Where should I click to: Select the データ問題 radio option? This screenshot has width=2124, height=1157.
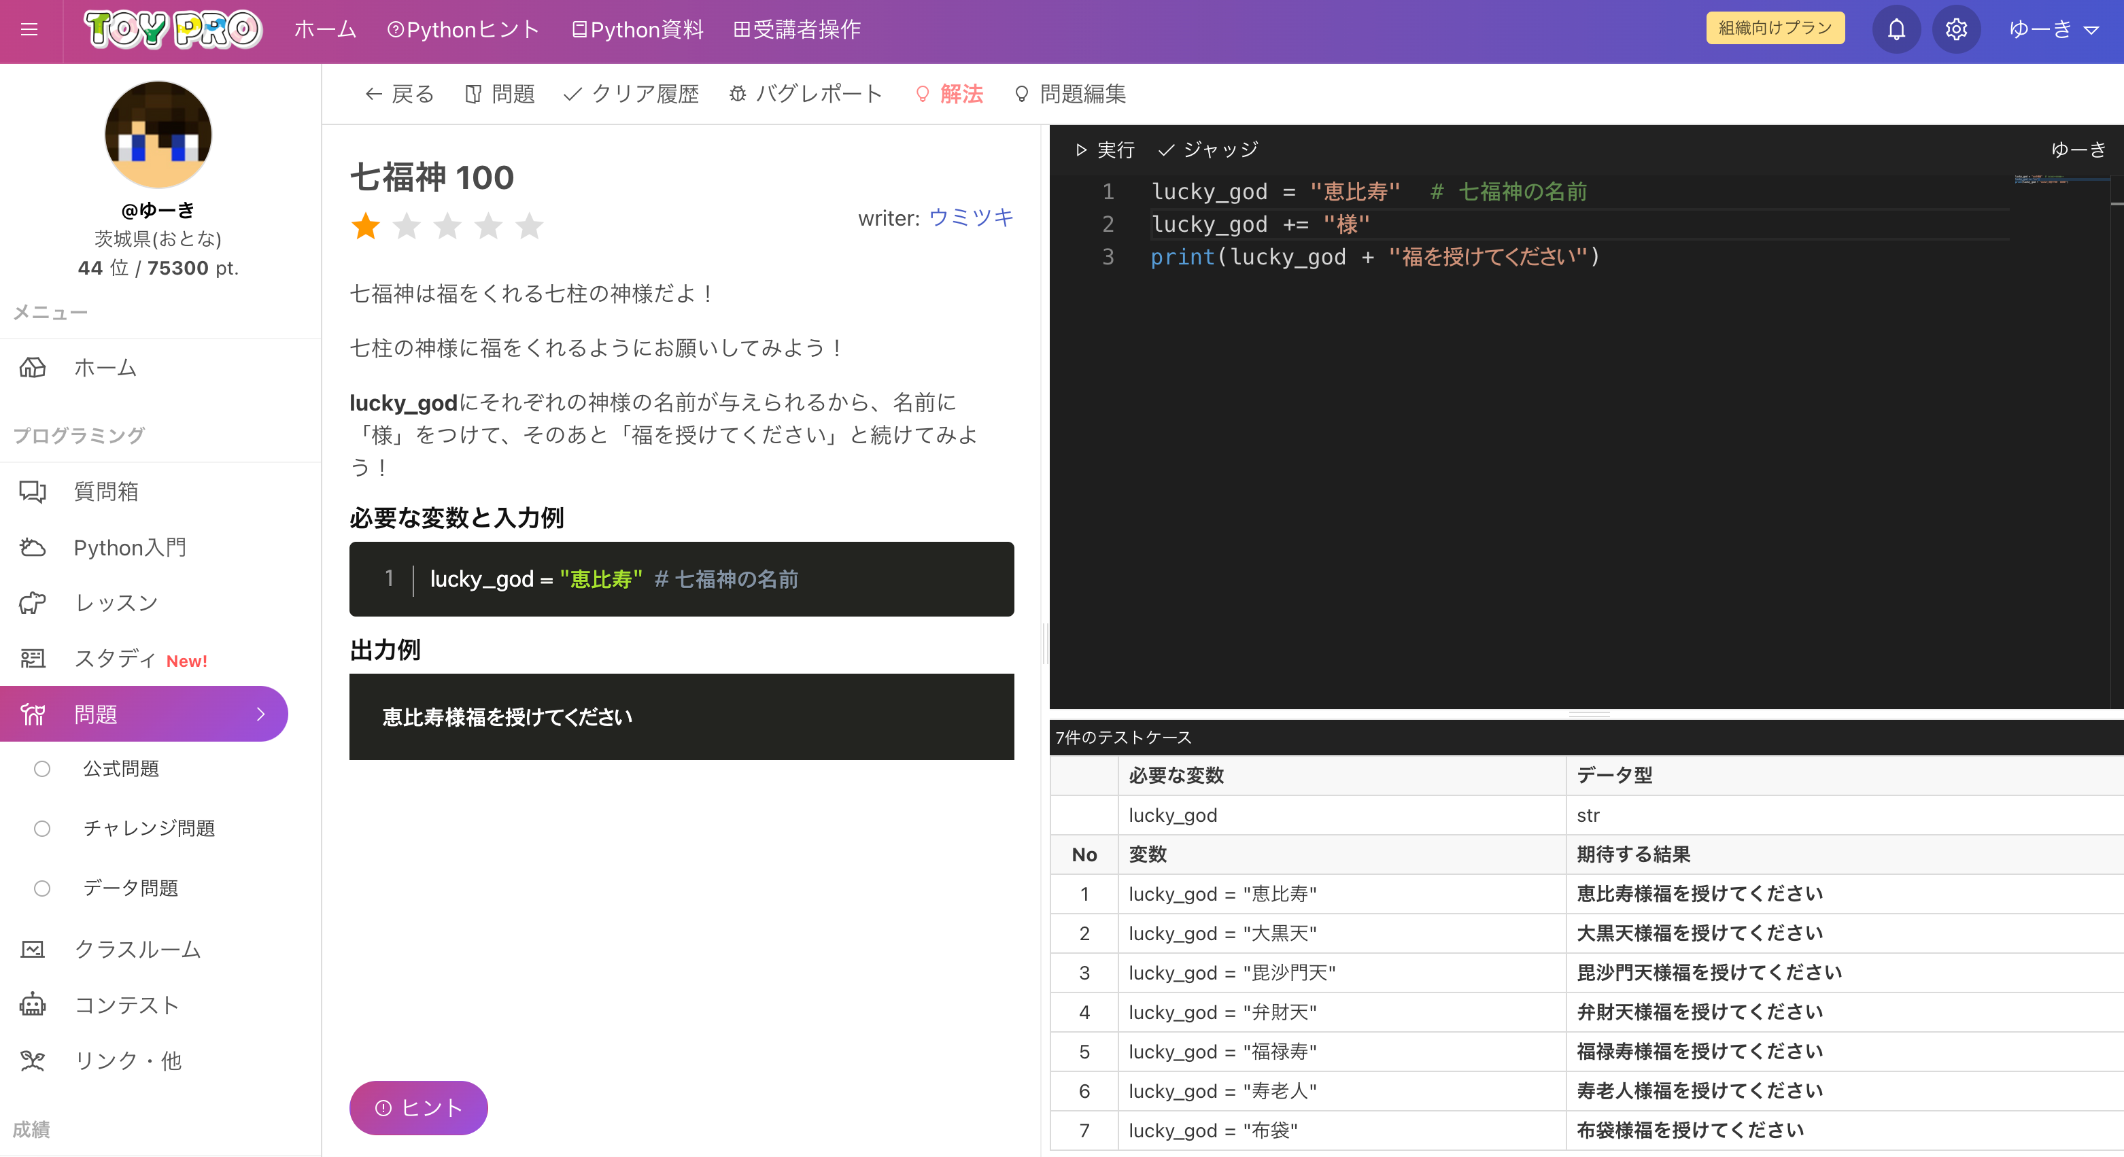click(42, 888)
